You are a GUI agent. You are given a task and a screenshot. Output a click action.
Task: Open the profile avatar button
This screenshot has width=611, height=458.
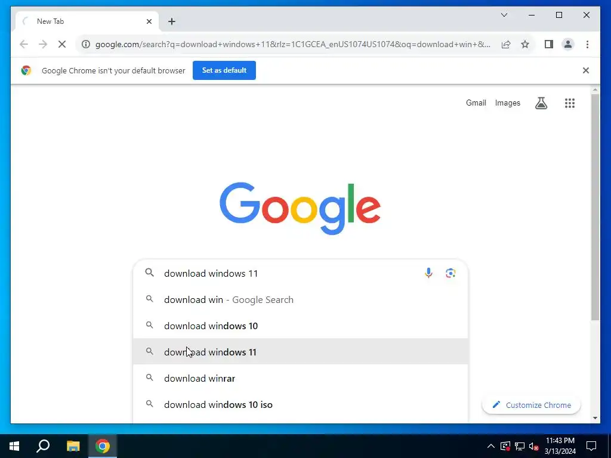pos(568,44)
